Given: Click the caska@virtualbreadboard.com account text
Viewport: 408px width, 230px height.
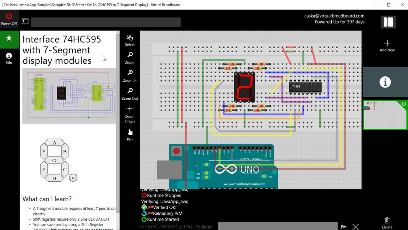Looking at the screenshot, I should pos(334,16).
